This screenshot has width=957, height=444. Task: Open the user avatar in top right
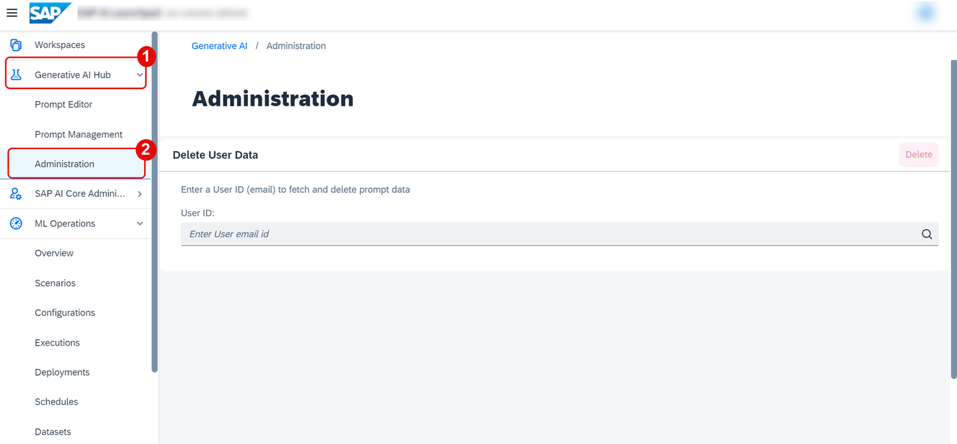[926, 13]
